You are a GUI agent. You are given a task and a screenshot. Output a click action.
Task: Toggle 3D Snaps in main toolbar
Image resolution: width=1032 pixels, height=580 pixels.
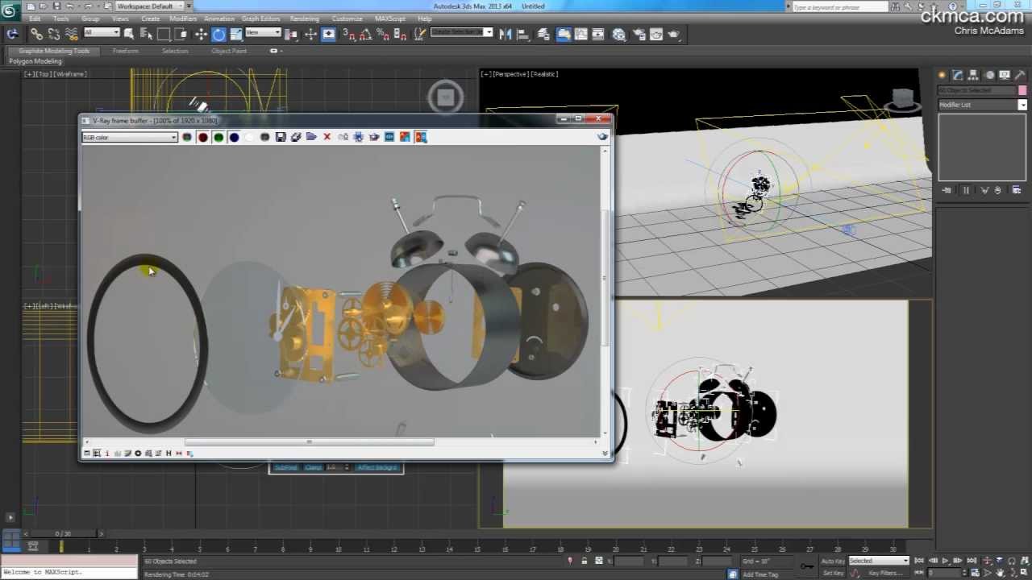click(349, 34)
